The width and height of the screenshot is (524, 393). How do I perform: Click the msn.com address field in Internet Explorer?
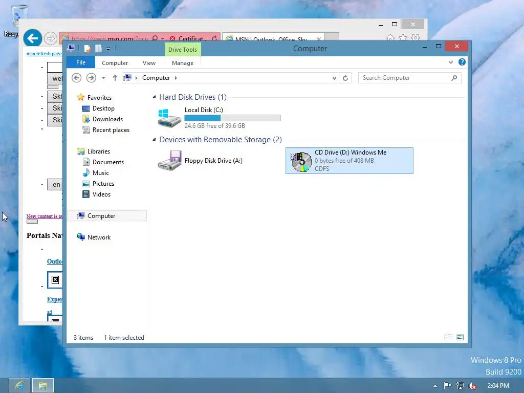pyautogui.click(x=110, y=38)
